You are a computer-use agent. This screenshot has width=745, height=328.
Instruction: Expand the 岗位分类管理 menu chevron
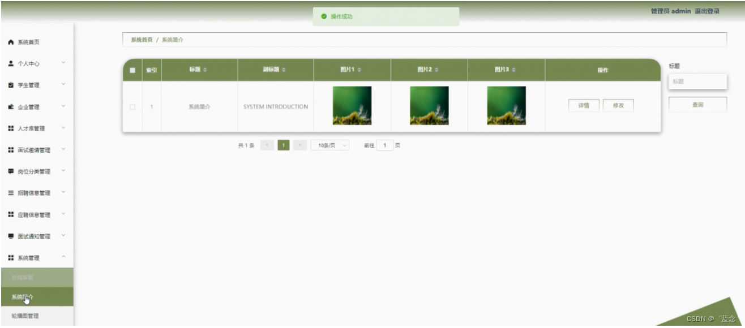point(63,171)
